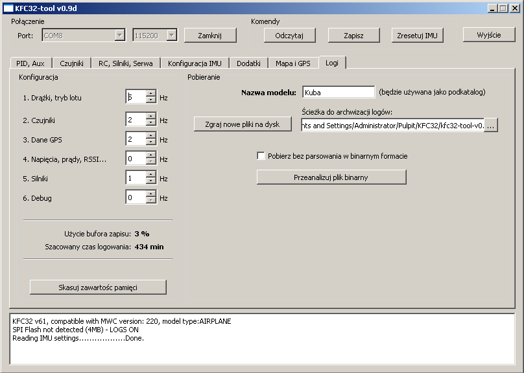
Task: Decrease Silniki frequency with down arrow
Action: 151,182
